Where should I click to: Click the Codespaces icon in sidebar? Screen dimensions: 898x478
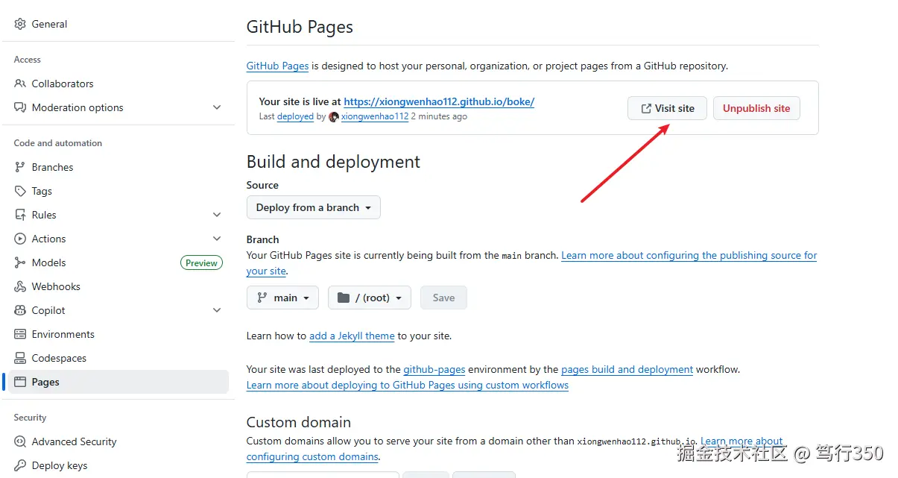[20, 358]
